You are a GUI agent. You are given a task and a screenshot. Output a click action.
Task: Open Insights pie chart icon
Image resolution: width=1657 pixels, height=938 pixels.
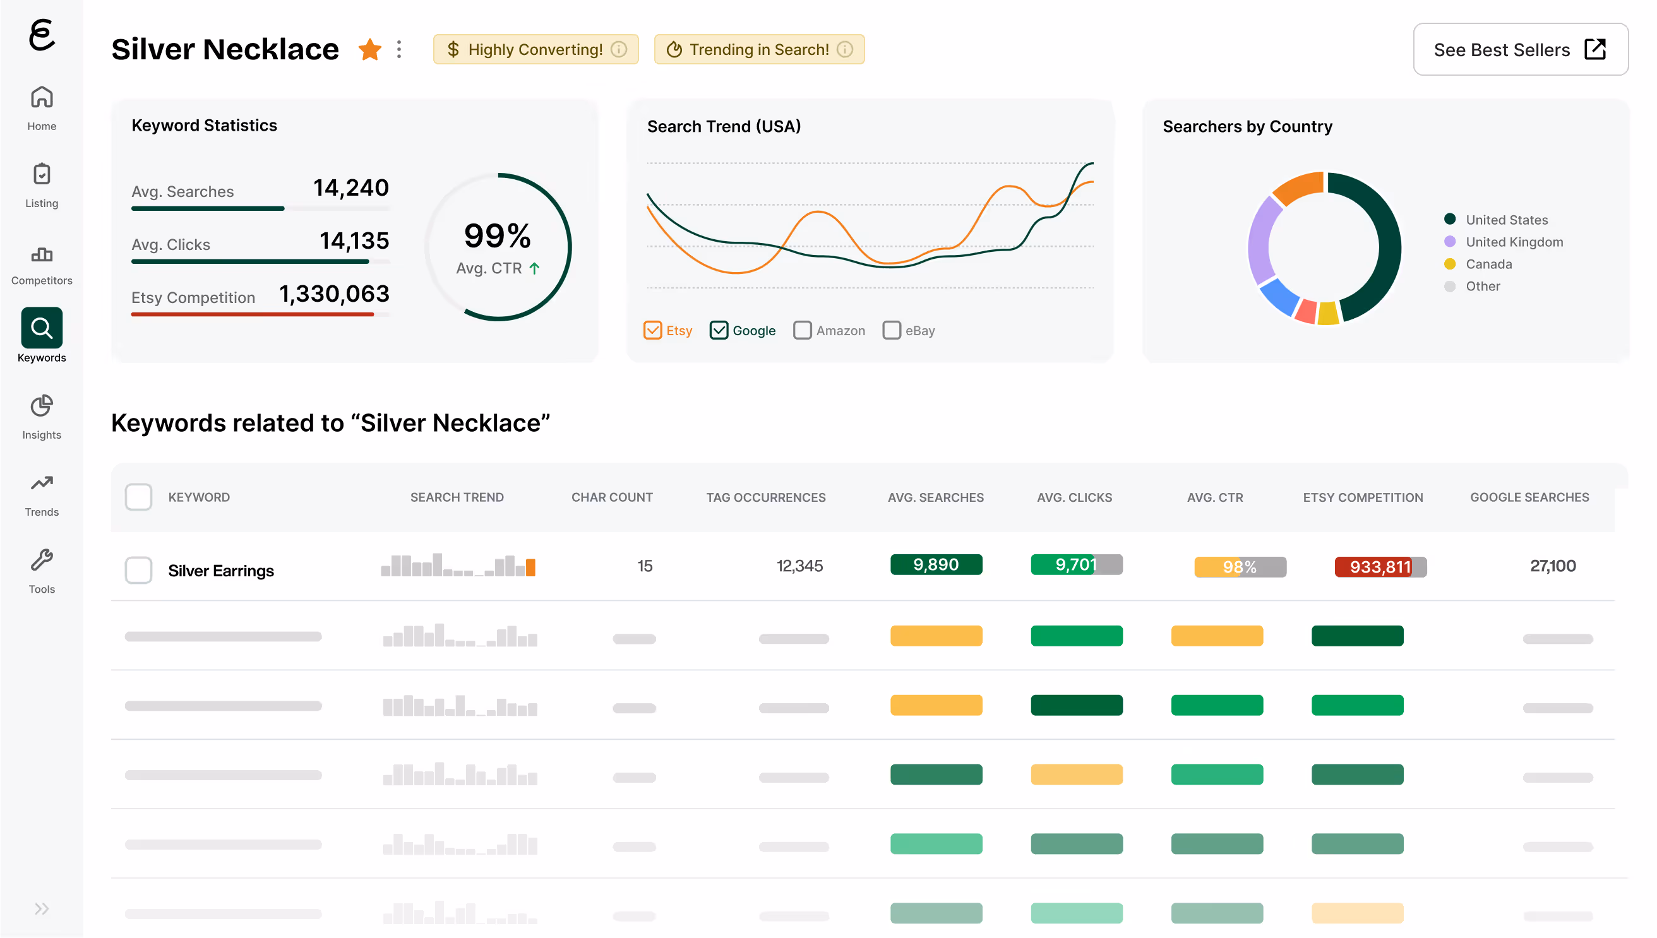click(42, 406)
